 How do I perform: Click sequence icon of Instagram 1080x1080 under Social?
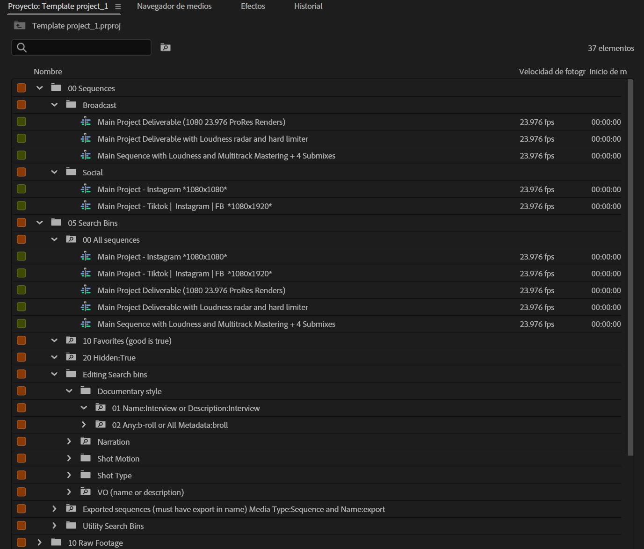point(86,189)
